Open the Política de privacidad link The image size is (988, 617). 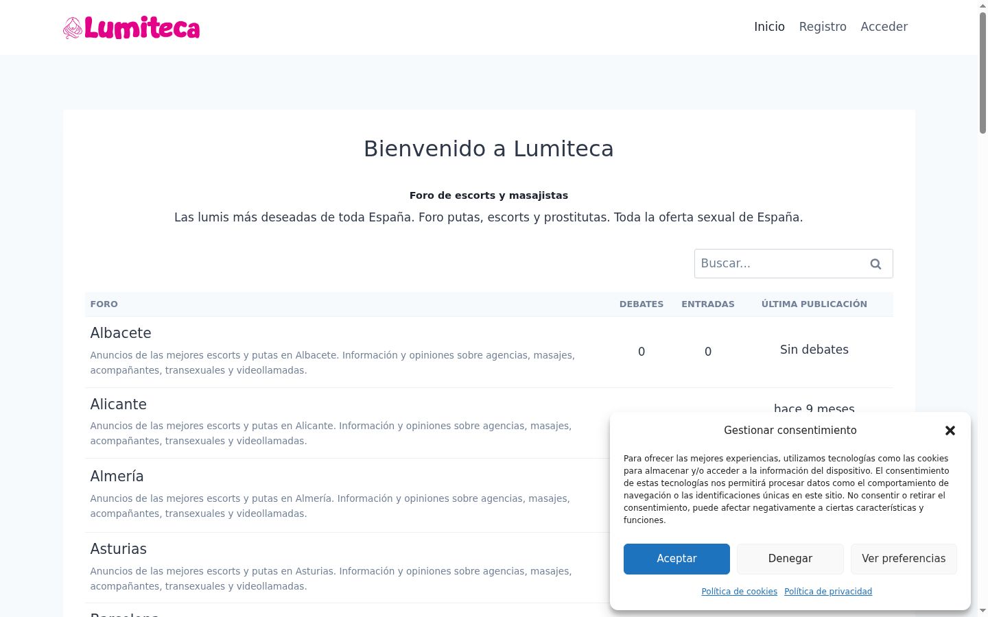[828, 592]
